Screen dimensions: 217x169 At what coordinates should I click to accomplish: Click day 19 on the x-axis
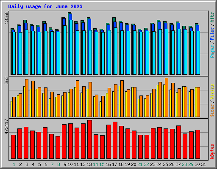(127, 164)
